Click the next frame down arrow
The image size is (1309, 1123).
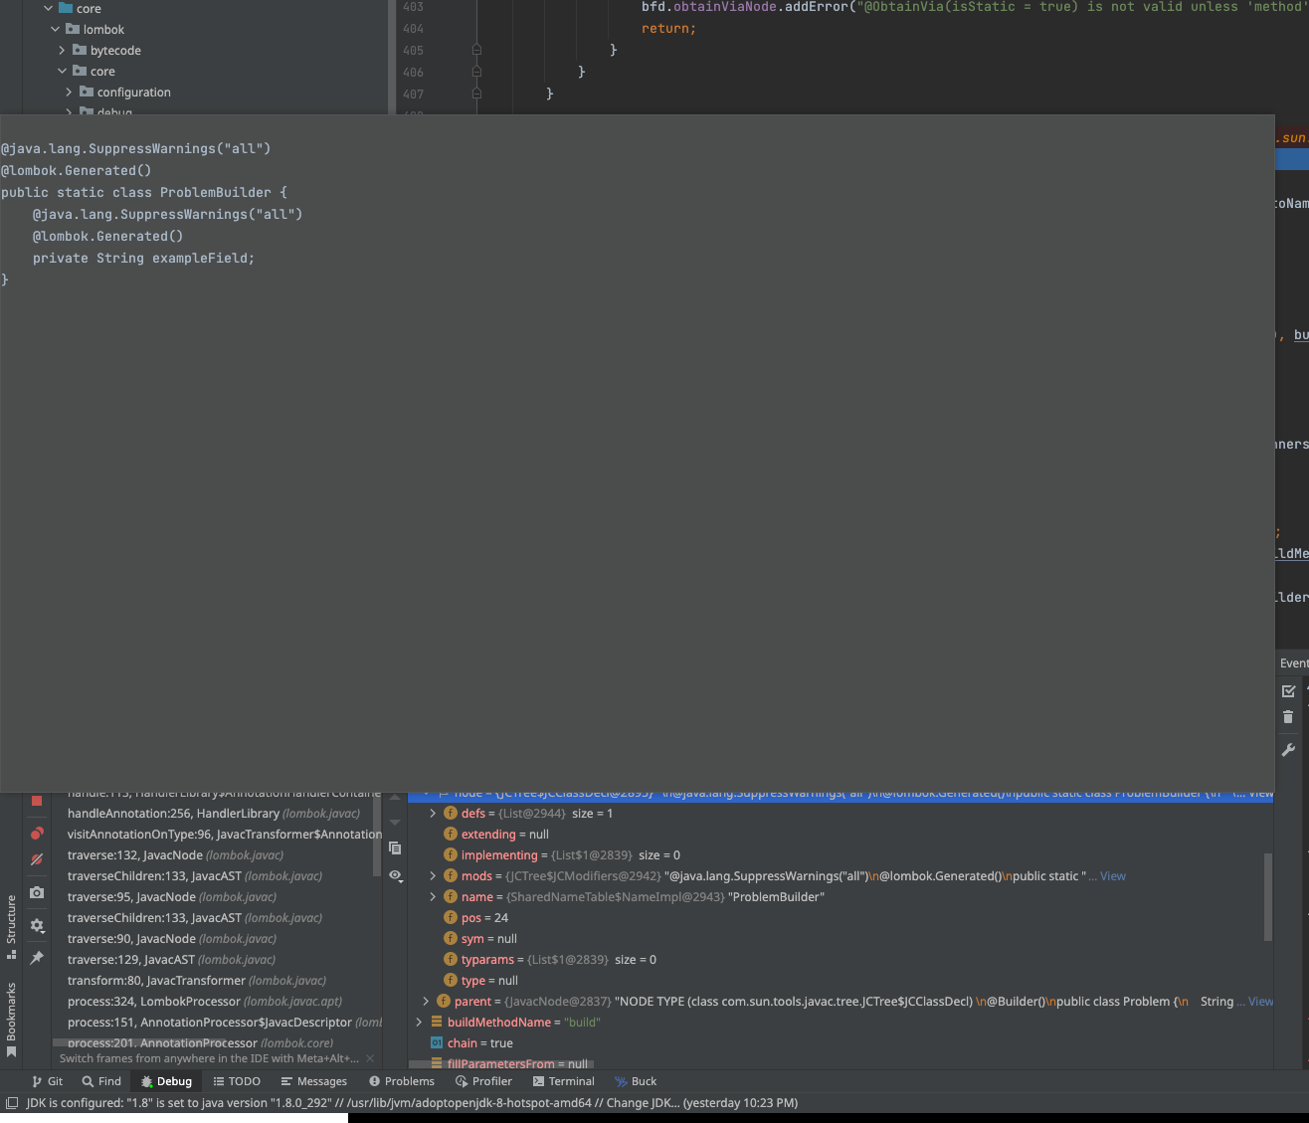pyautogui.click(x=395, y=823)
